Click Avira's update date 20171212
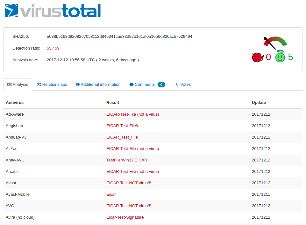The height and width of the screenshot is (225, 306). tap(261, 217)
